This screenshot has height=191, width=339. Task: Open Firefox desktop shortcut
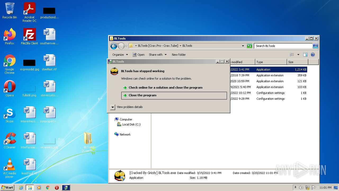point(10,37)
